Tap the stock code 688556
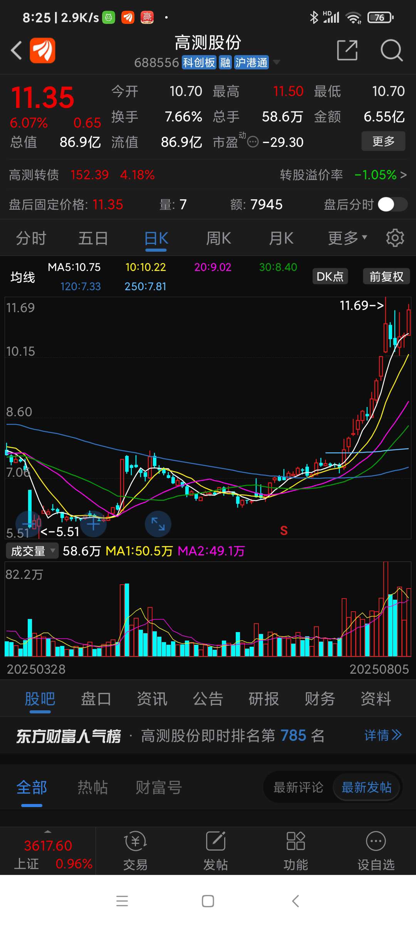The width and height of the screenshot is (416, 925). coord(156,62)
